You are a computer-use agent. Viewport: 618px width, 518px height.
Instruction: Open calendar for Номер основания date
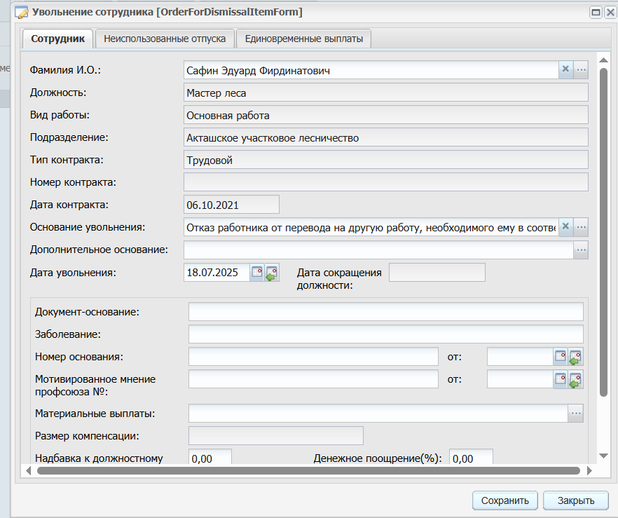[561, 357]
